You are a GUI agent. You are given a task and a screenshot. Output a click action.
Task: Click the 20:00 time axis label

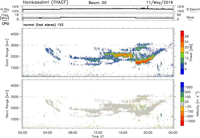[x=148, y=133]
